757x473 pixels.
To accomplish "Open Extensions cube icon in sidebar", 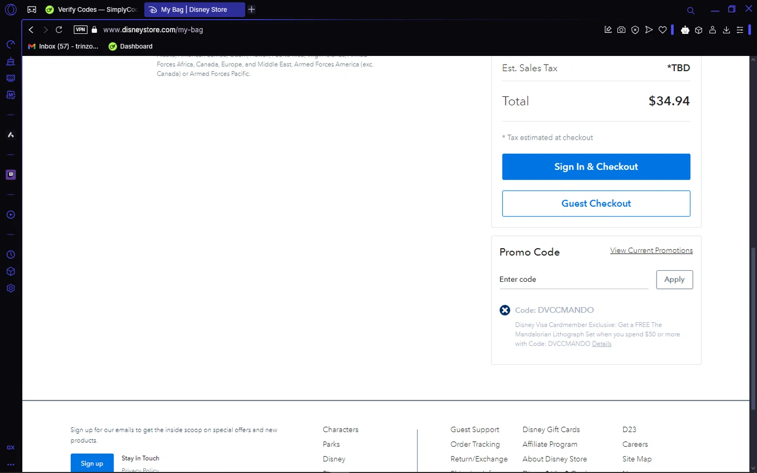I will click(11, 271).
